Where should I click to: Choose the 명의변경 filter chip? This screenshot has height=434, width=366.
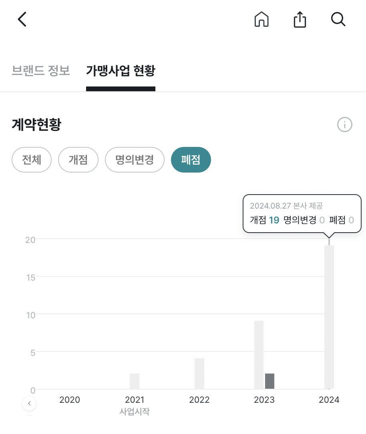(x=135, y=160)
